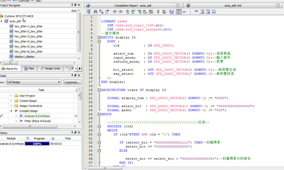Screen dimensions: 284x170
Task: Click the paperclip toolbar icon
Action: (158, 12)
